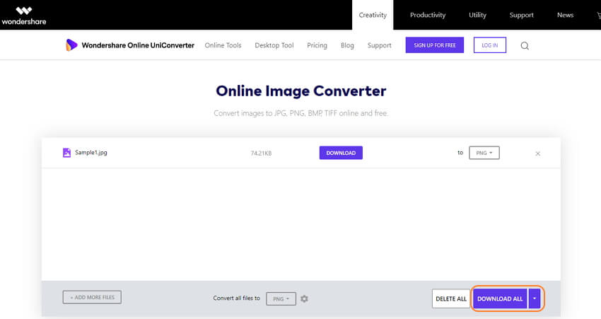This screenshot has width=601, height=319.
Task: Go to the Pricing page
Action: coord(317,45)
